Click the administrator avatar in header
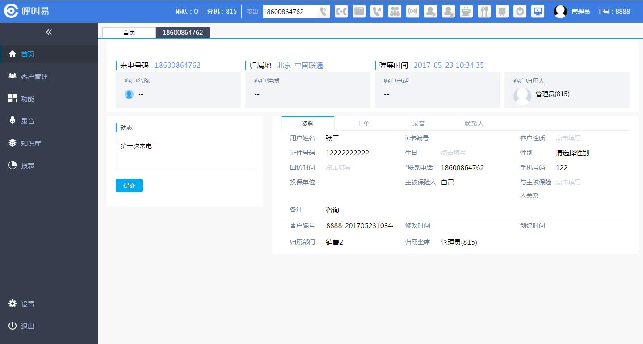Screen dimensions: 643x344 tap(560, 12)
